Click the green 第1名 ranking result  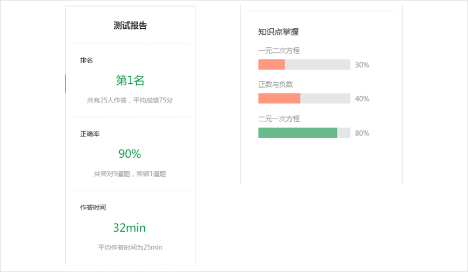click(130, 80)
